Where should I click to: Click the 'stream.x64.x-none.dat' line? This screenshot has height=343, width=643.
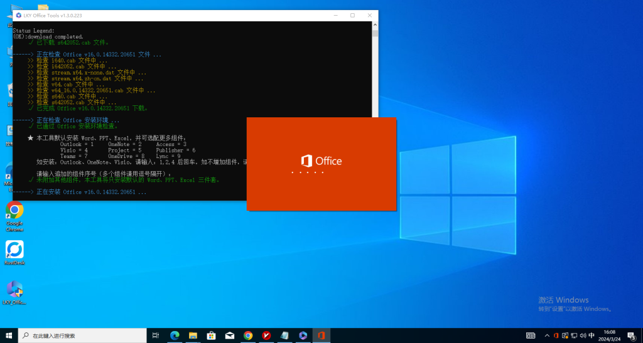pyautogui.click(x=87, y=73)
